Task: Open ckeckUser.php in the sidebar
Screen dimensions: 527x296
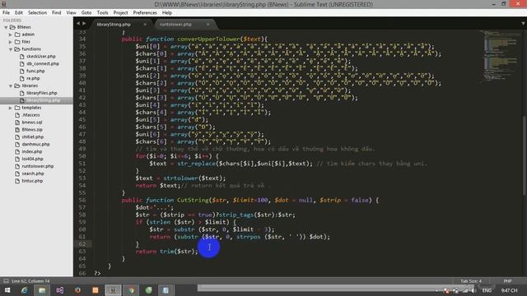Action: click(x=41, y=57)
